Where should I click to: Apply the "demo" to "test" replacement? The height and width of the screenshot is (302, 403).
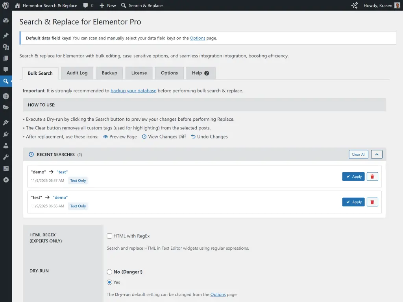(353, 176)
